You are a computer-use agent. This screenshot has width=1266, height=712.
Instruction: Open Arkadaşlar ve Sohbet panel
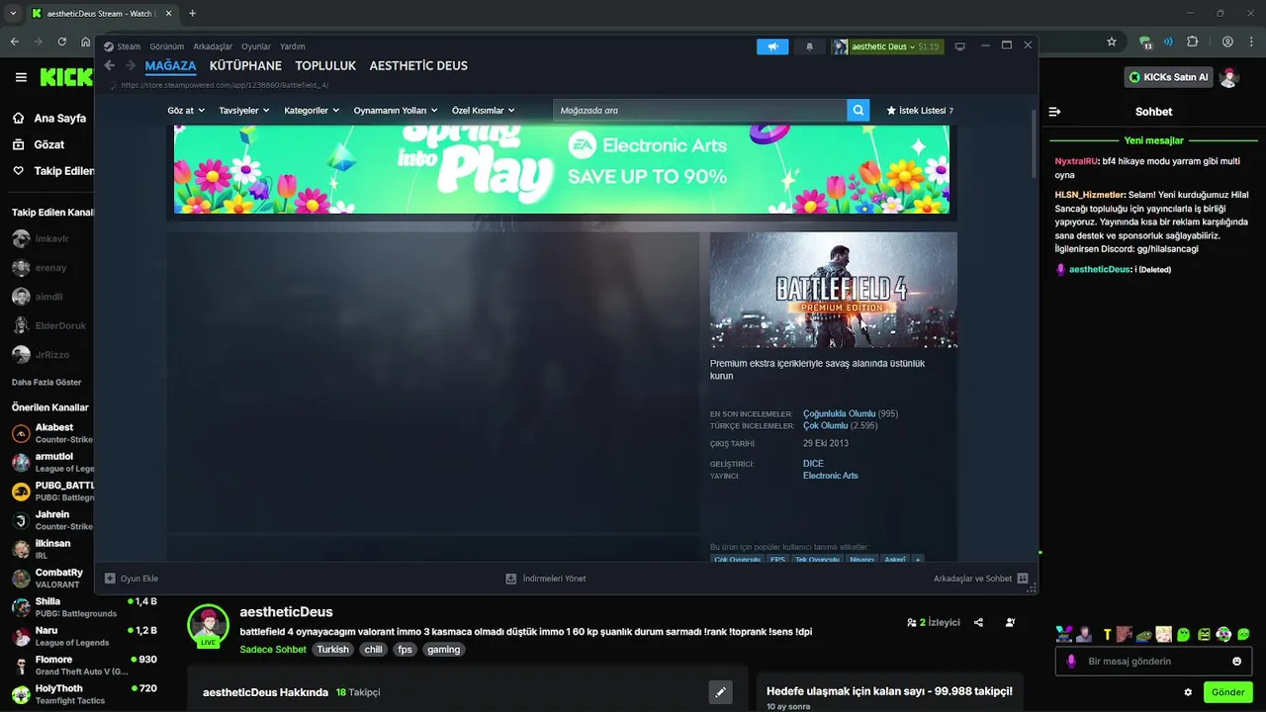pos(980,578)
